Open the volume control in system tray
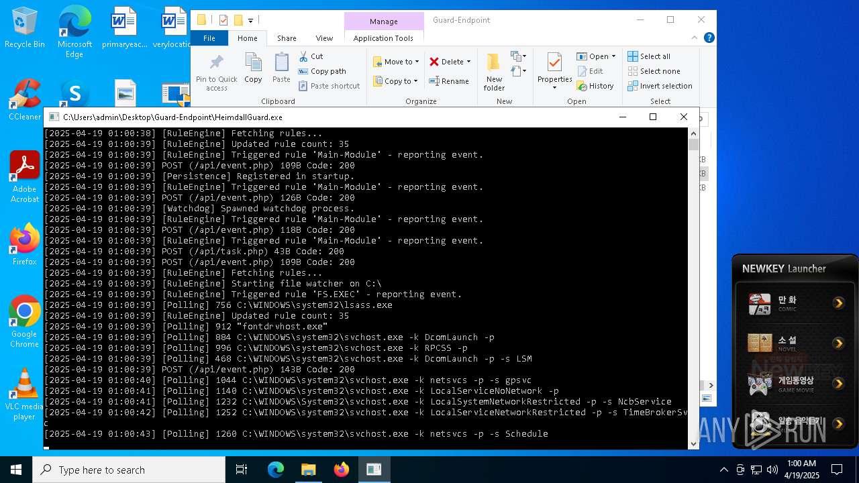This screenshot has height=483, width=859. click(772, 470)
